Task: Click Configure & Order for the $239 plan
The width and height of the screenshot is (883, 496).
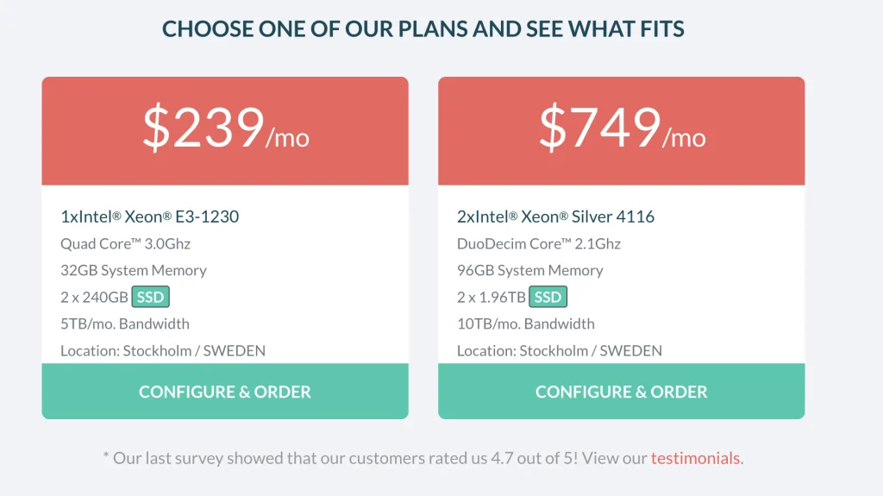Action: [225, 391]
